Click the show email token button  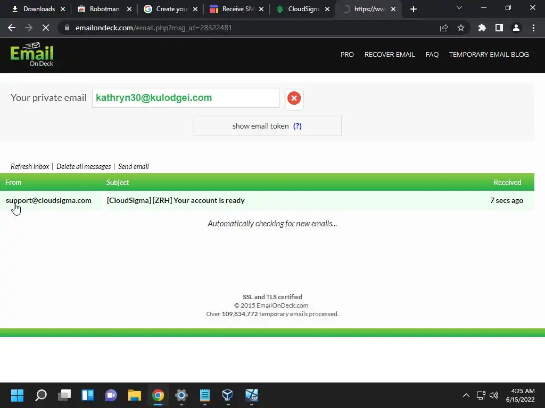click(267, 126)
